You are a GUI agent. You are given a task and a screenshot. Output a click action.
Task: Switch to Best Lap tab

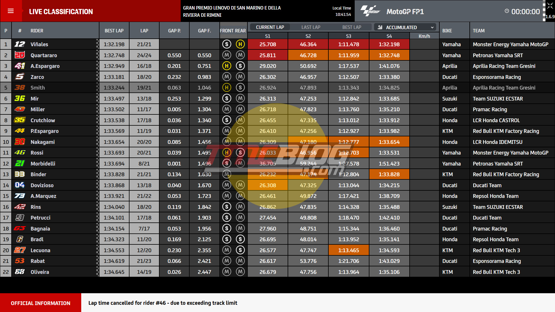click(351, 27)
